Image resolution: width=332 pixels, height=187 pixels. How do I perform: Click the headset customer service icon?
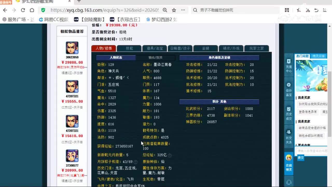coord(289,183)
